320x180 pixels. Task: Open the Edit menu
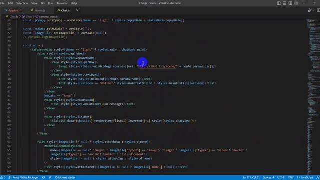[10, 3]
